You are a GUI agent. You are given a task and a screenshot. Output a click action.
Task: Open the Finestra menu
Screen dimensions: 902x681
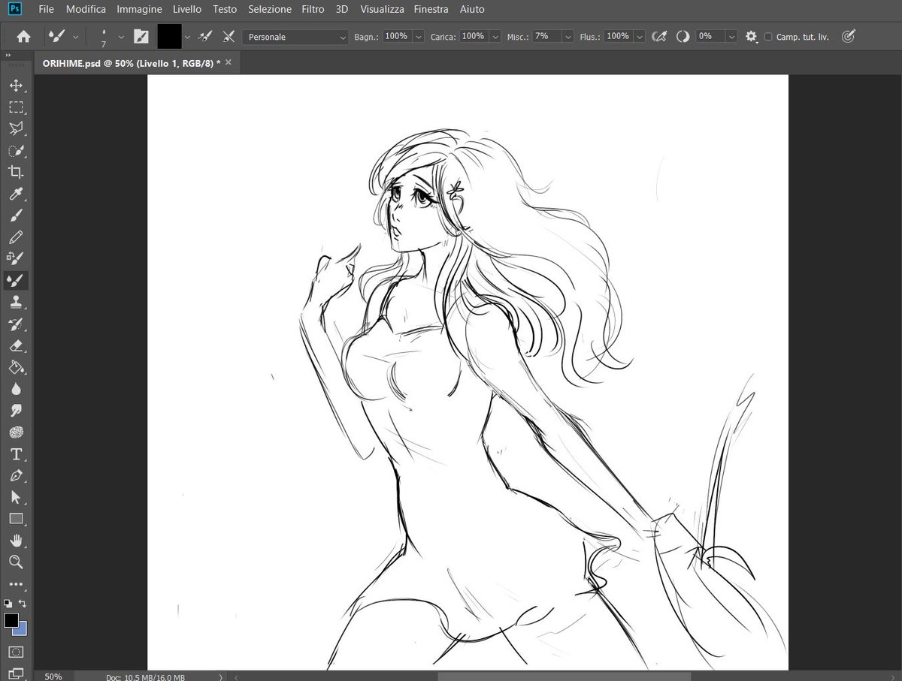click(x=431, y=10)
